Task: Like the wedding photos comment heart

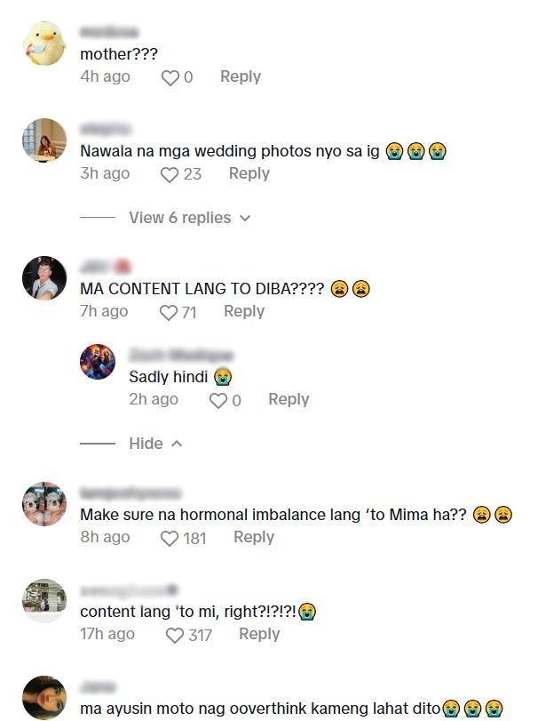Action: pyautogui.click(x=170, y=175)
